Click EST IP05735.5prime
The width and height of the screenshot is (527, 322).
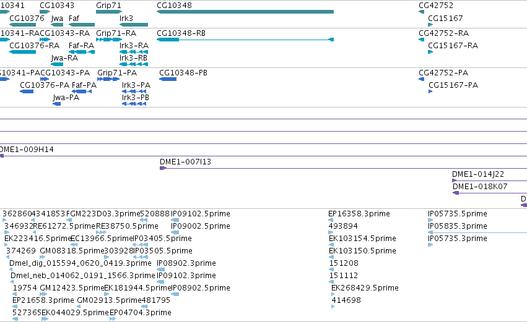(x=458, y=214)
